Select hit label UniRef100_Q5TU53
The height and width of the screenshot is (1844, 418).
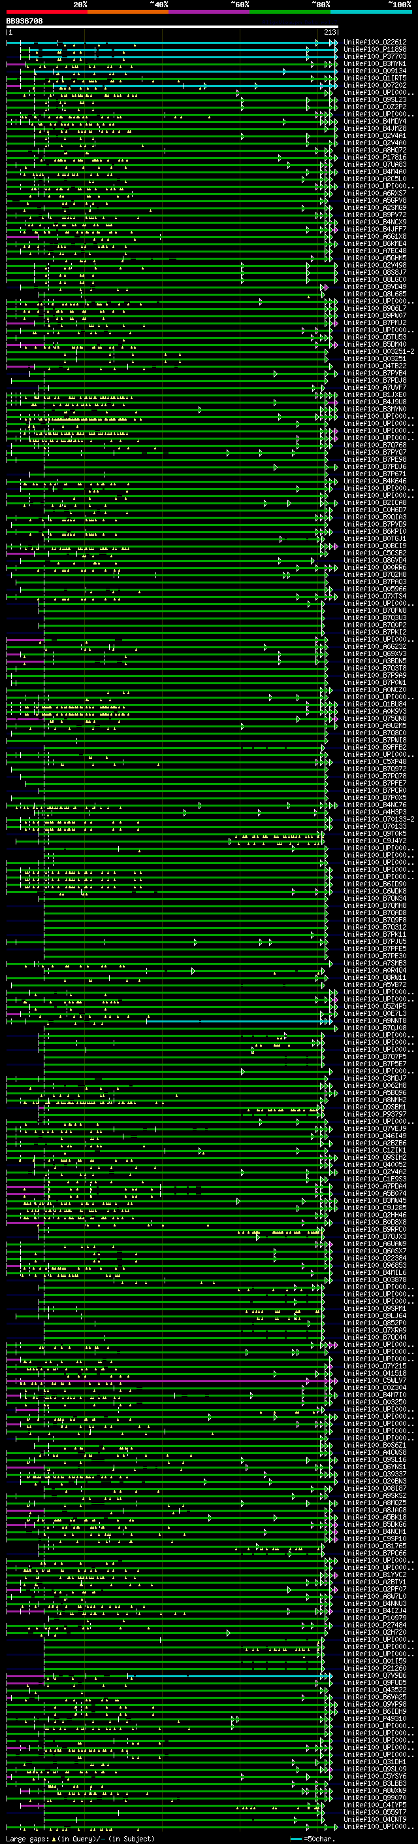375,337
